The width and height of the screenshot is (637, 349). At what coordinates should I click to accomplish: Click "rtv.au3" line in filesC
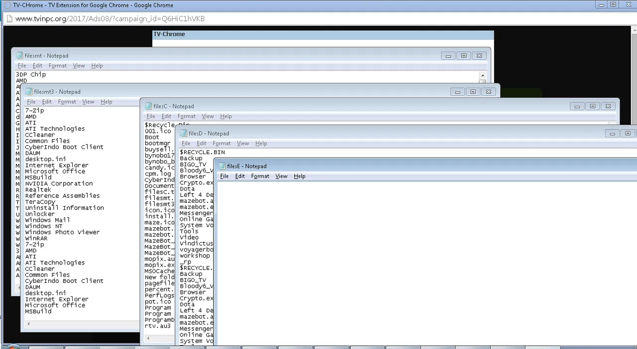[158, 326]
